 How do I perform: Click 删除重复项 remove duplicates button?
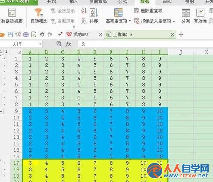click(x=148, y=11)
